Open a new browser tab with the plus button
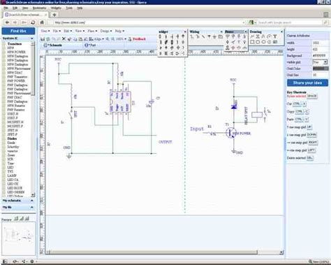Image resolution: width=331 pixels, height=265 pixels. click(54, 15)
